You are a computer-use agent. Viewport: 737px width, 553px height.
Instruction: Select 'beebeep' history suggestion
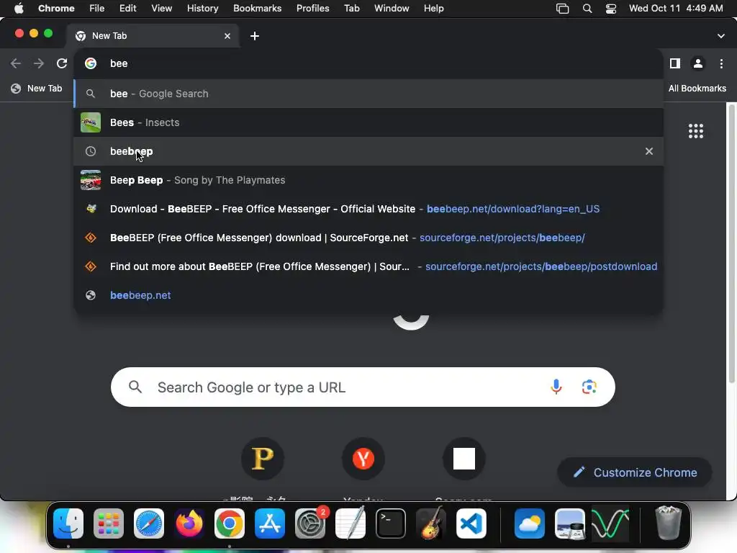point(368,151)
